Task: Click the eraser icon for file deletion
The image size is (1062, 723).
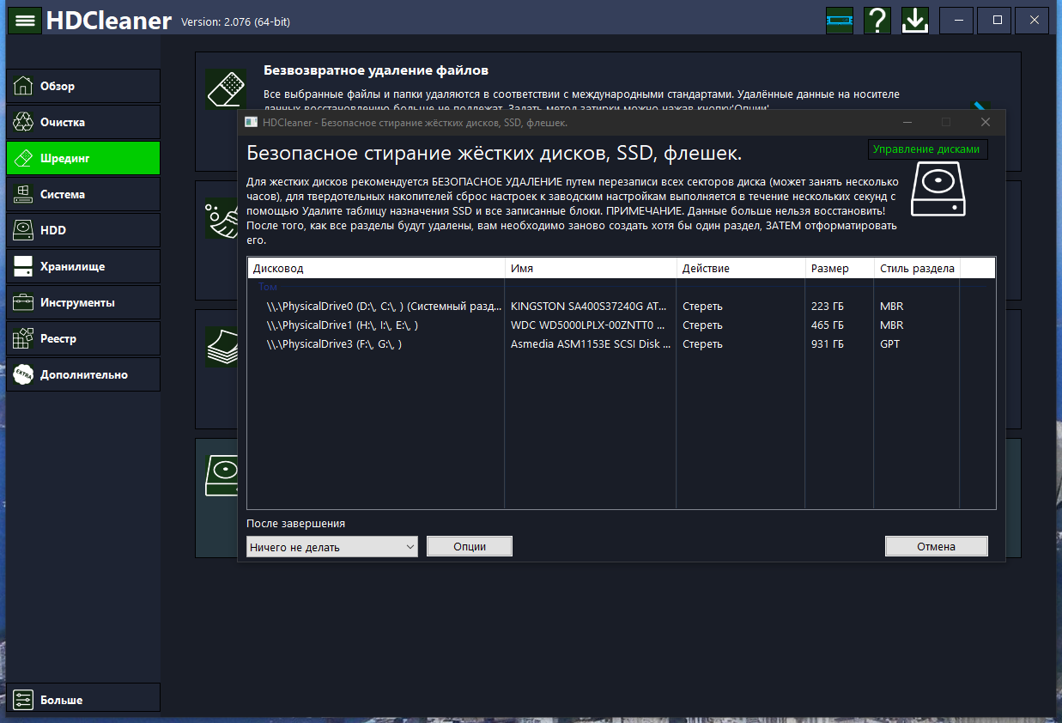Action: tap(226, 88)
